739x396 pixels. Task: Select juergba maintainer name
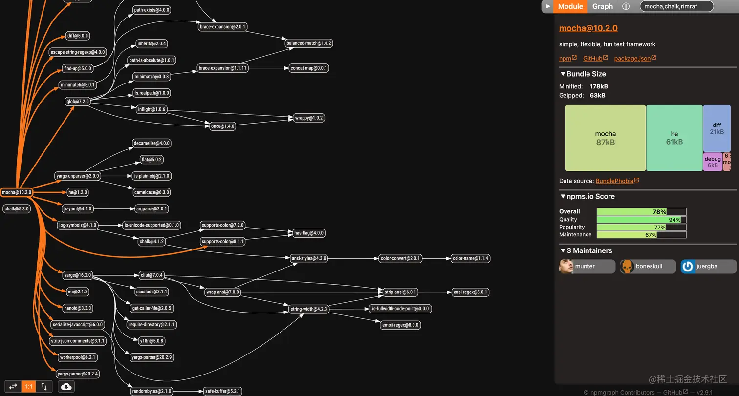(x=707, y=267)
